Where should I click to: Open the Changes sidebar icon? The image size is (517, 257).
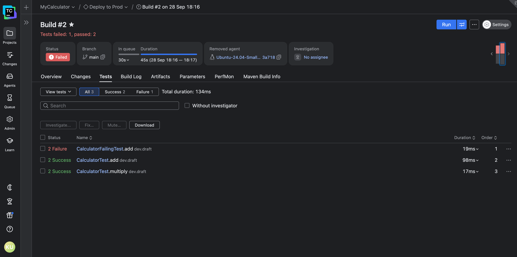pyautogui.click(x=10, y=55)
